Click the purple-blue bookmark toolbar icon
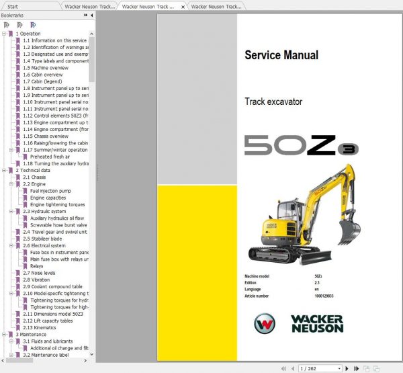This screenshot has width=403, height=373. coord(33,25)
